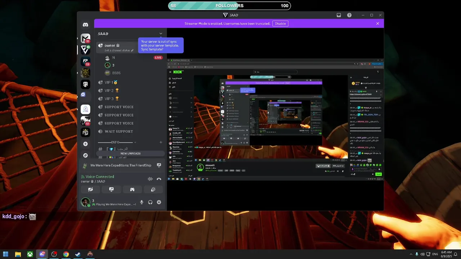The image size is (461, 259).
Task: Click Share Your Screen button in voice panel
Action: coord(111,189)
